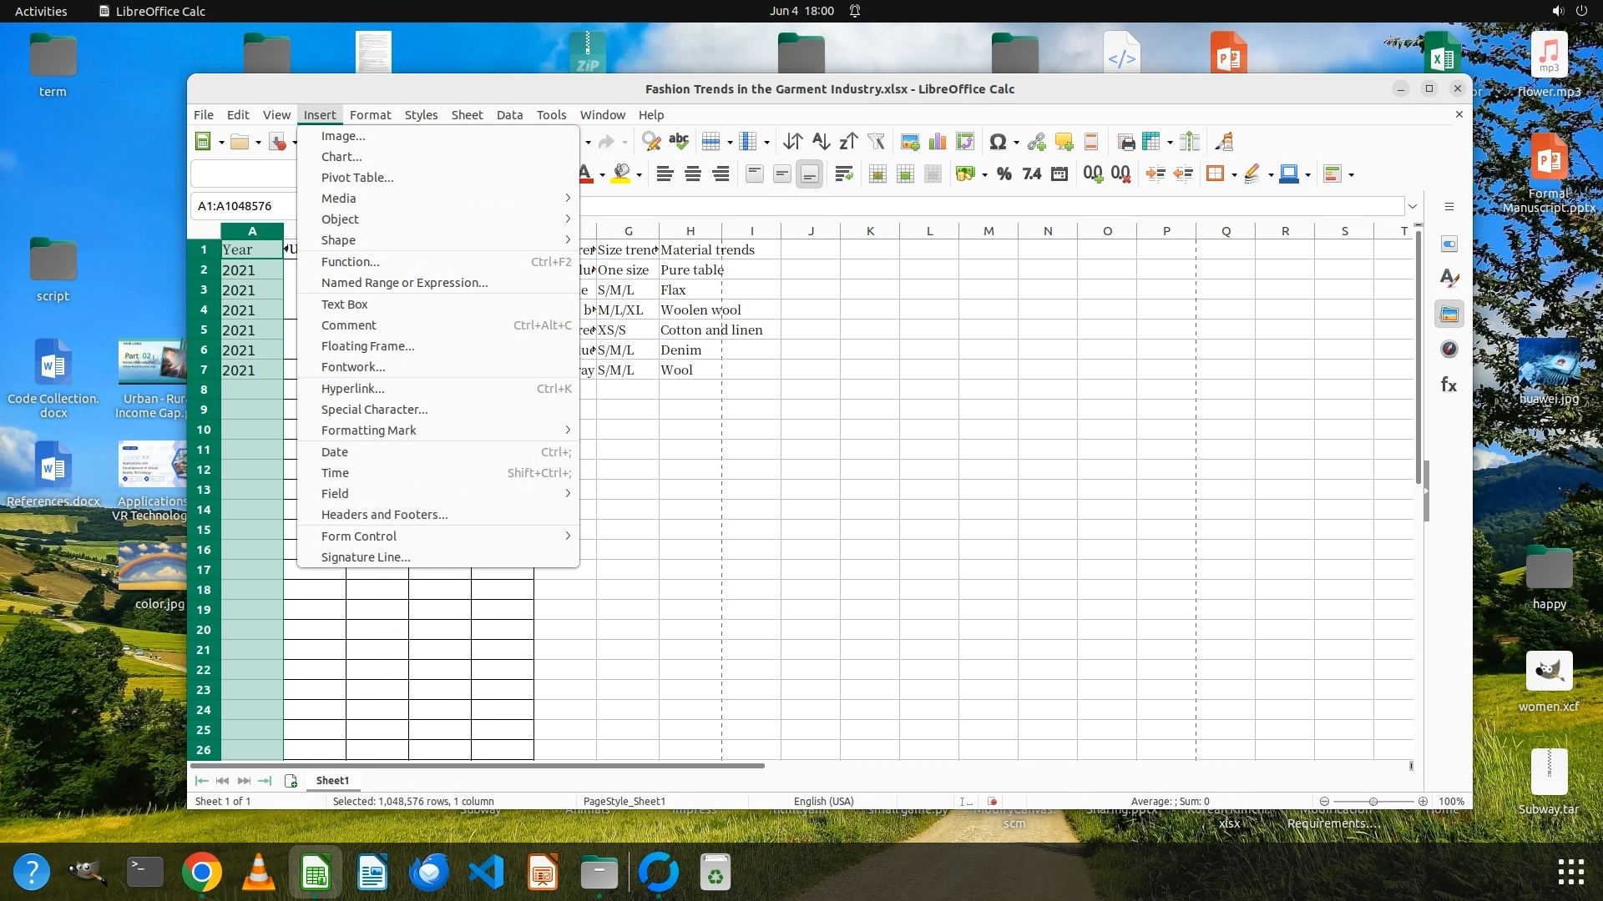Select Hyperlink in the Insert menu
1603x901 pixels.
coord(352,389)
